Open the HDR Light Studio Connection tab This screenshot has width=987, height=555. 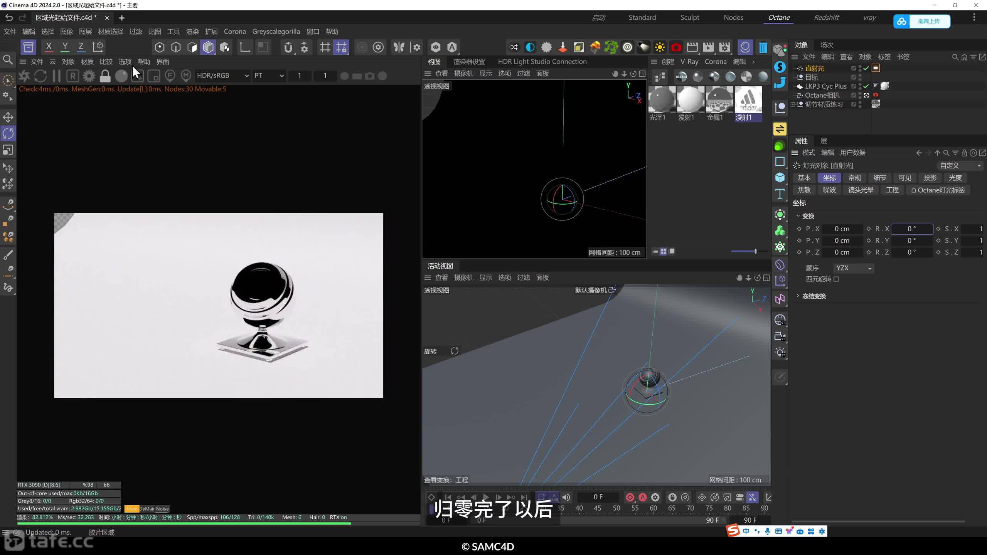coord(542,62)
